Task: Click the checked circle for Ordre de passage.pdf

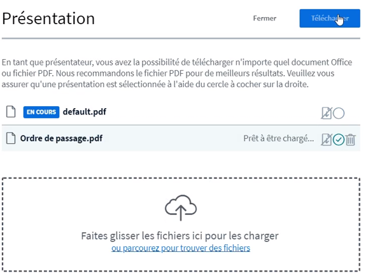Action: (x=339, y=139)
